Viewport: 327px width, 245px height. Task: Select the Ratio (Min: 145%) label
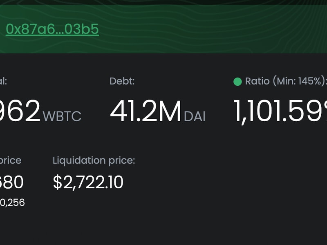tap(286, 81)
